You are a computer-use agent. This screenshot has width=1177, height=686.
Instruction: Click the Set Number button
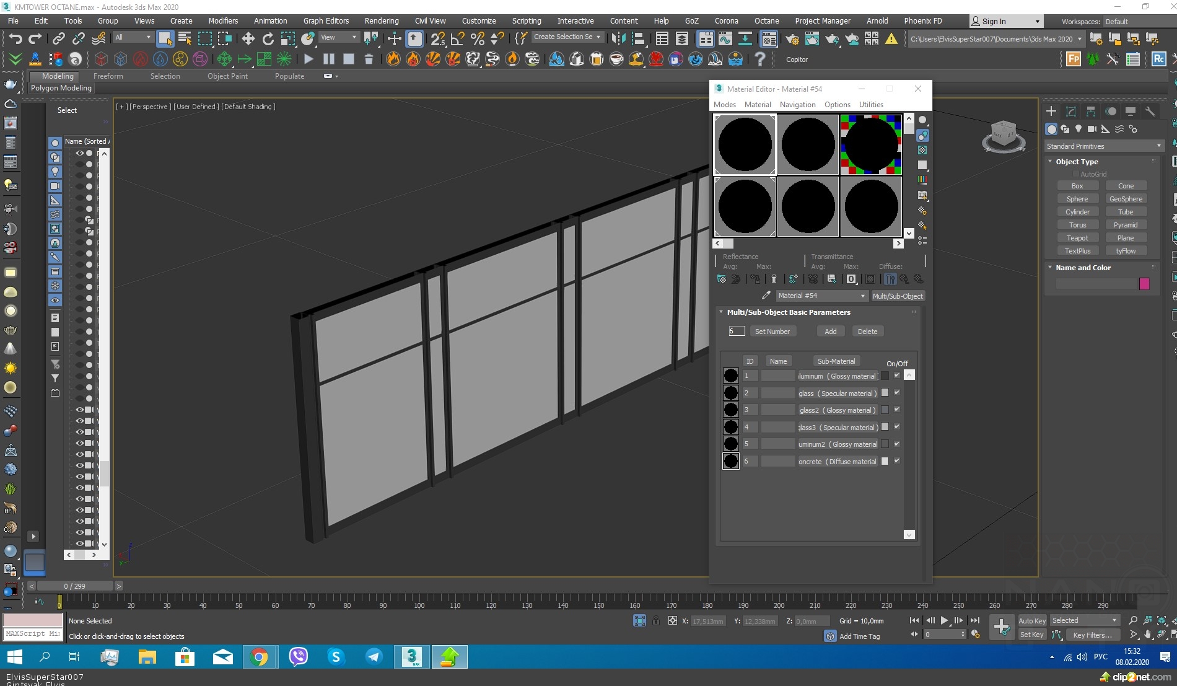coord(772,332)
